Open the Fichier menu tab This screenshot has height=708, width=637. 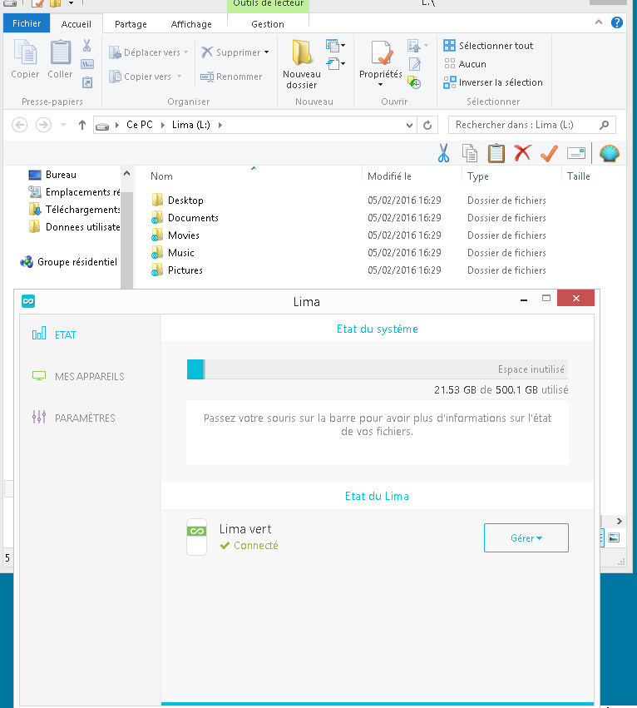point(27,23)
